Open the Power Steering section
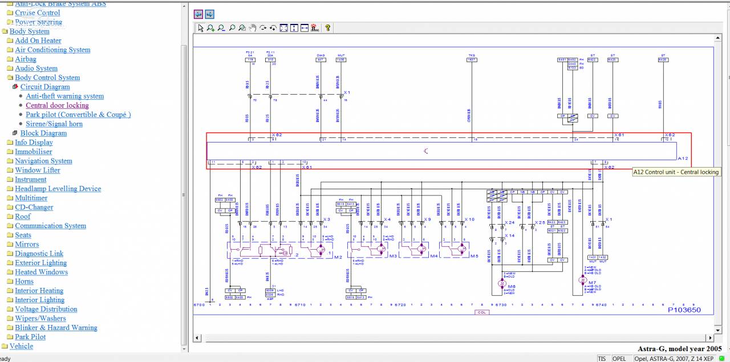Viewport: 730px width, 362px height. click(x=39, y=22)
